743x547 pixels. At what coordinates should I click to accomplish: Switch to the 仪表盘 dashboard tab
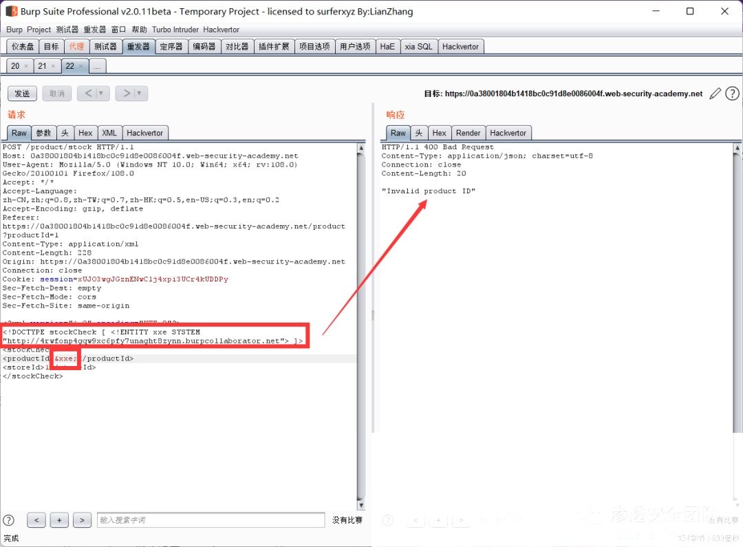pos(23,47)
